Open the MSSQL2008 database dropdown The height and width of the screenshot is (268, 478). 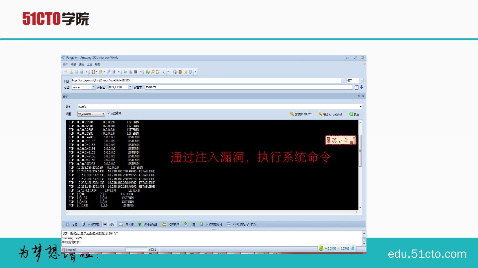[130, 87]
